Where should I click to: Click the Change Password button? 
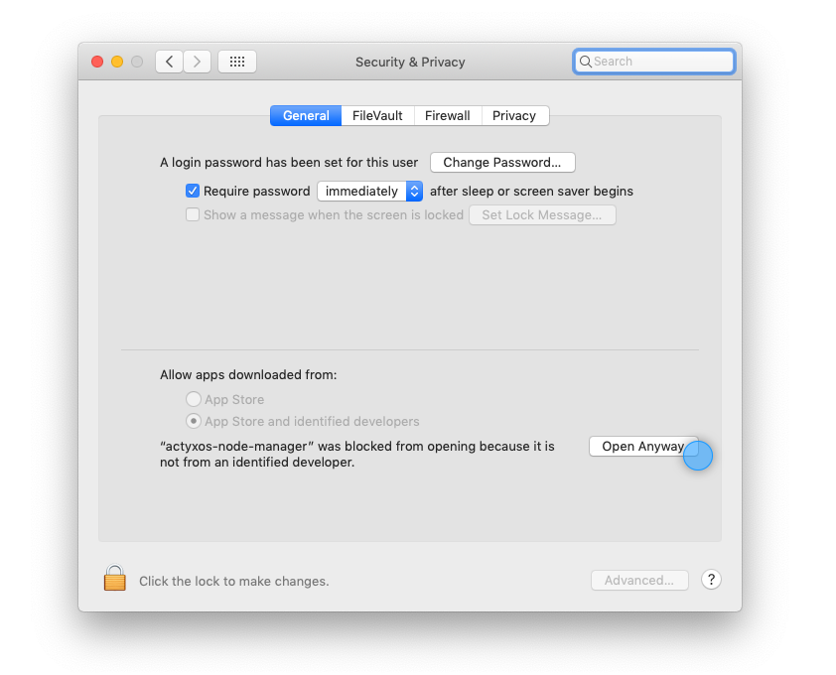click(502, 162)
